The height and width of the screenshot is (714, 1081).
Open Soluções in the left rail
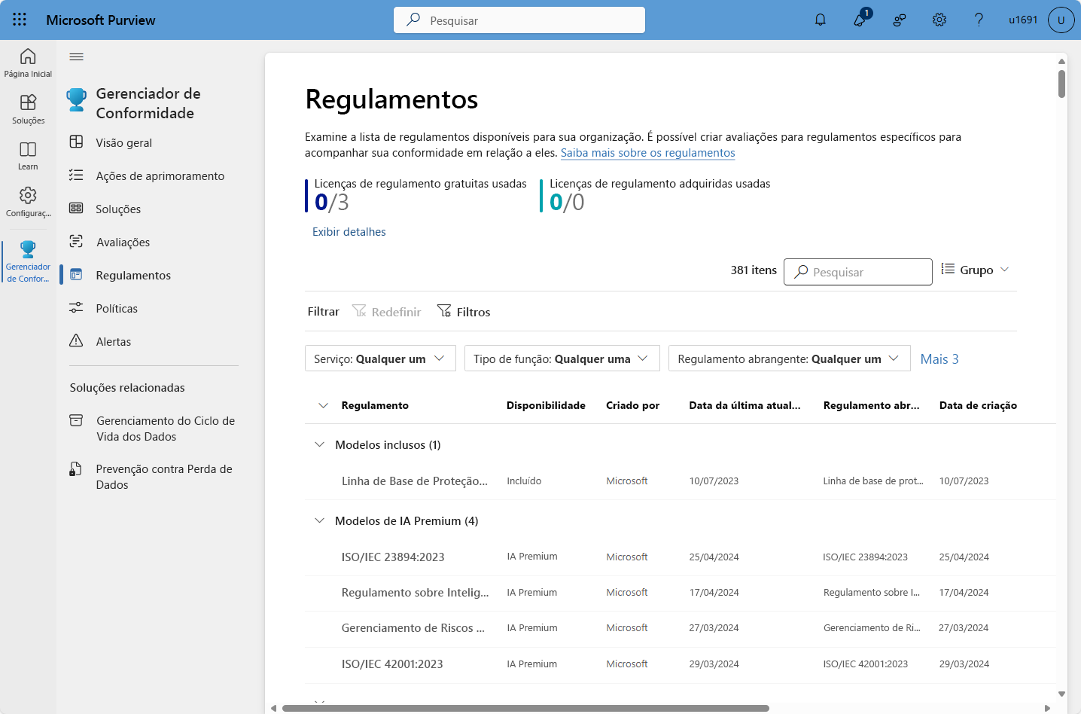coord(28,108)
